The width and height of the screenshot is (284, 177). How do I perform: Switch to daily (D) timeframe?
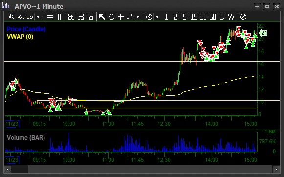pos(222,17)
